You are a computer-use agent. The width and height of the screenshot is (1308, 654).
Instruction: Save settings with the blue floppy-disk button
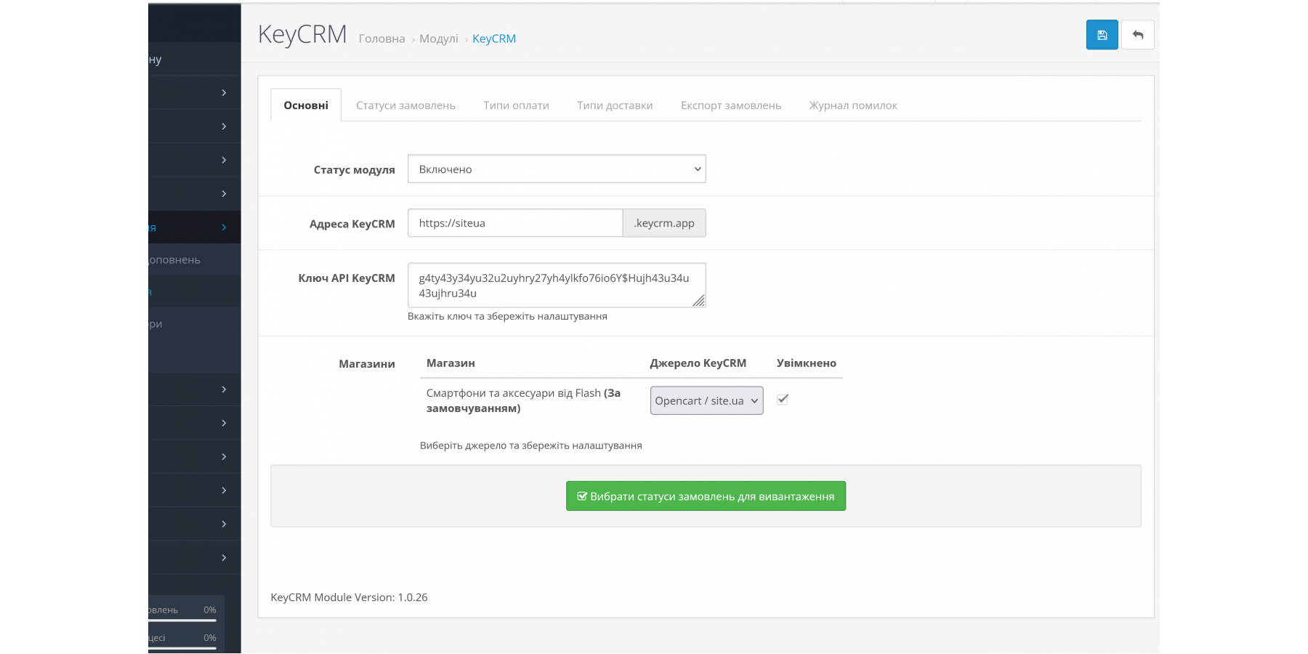coord(1102,35)
